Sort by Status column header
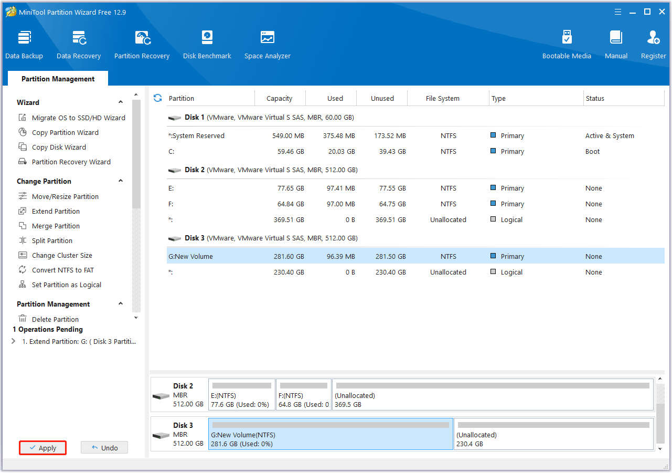 pos(624,98)
